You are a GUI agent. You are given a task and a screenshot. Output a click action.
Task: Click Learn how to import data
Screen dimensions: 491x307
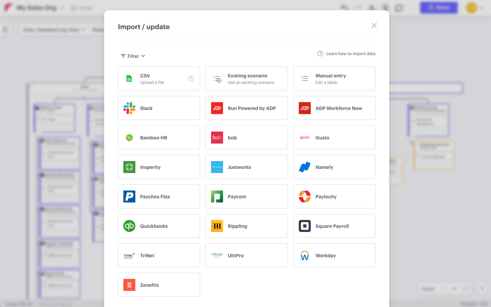[351, 54]
